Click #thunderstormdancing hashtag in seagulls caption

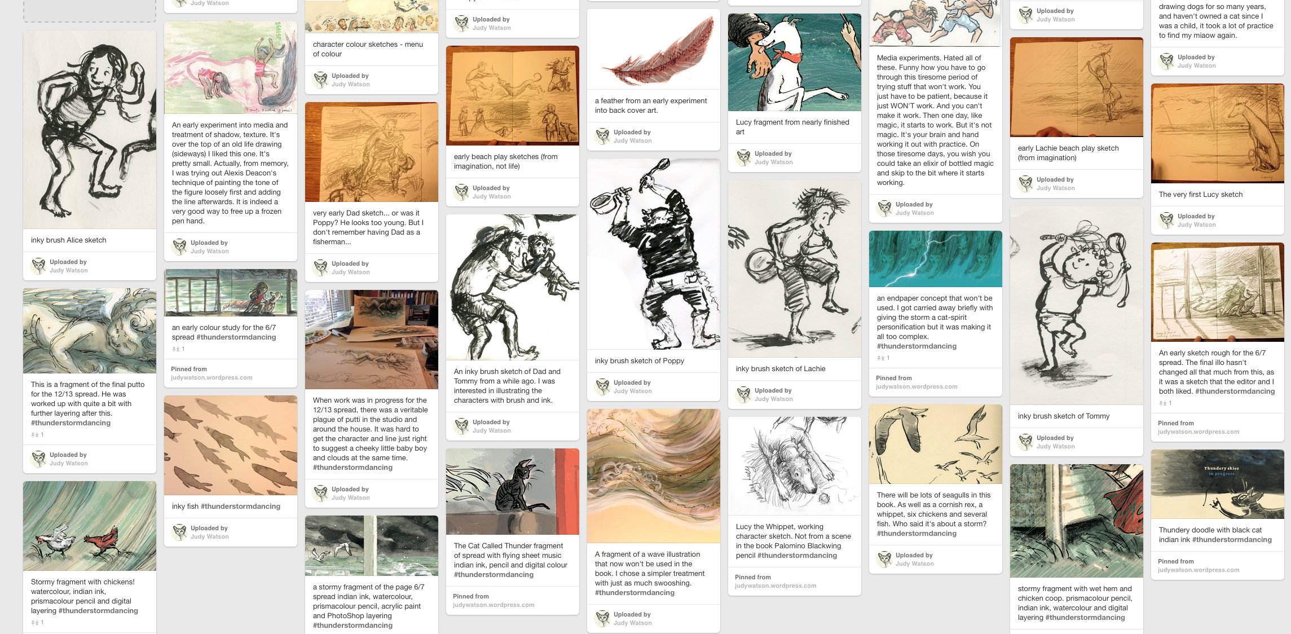[917, 534]
